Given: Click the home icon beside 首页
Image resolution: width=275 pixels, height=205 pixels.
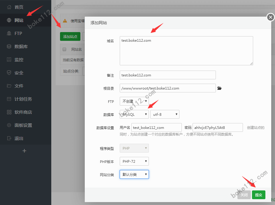Looking at the screenshot, I should [9, 7].
